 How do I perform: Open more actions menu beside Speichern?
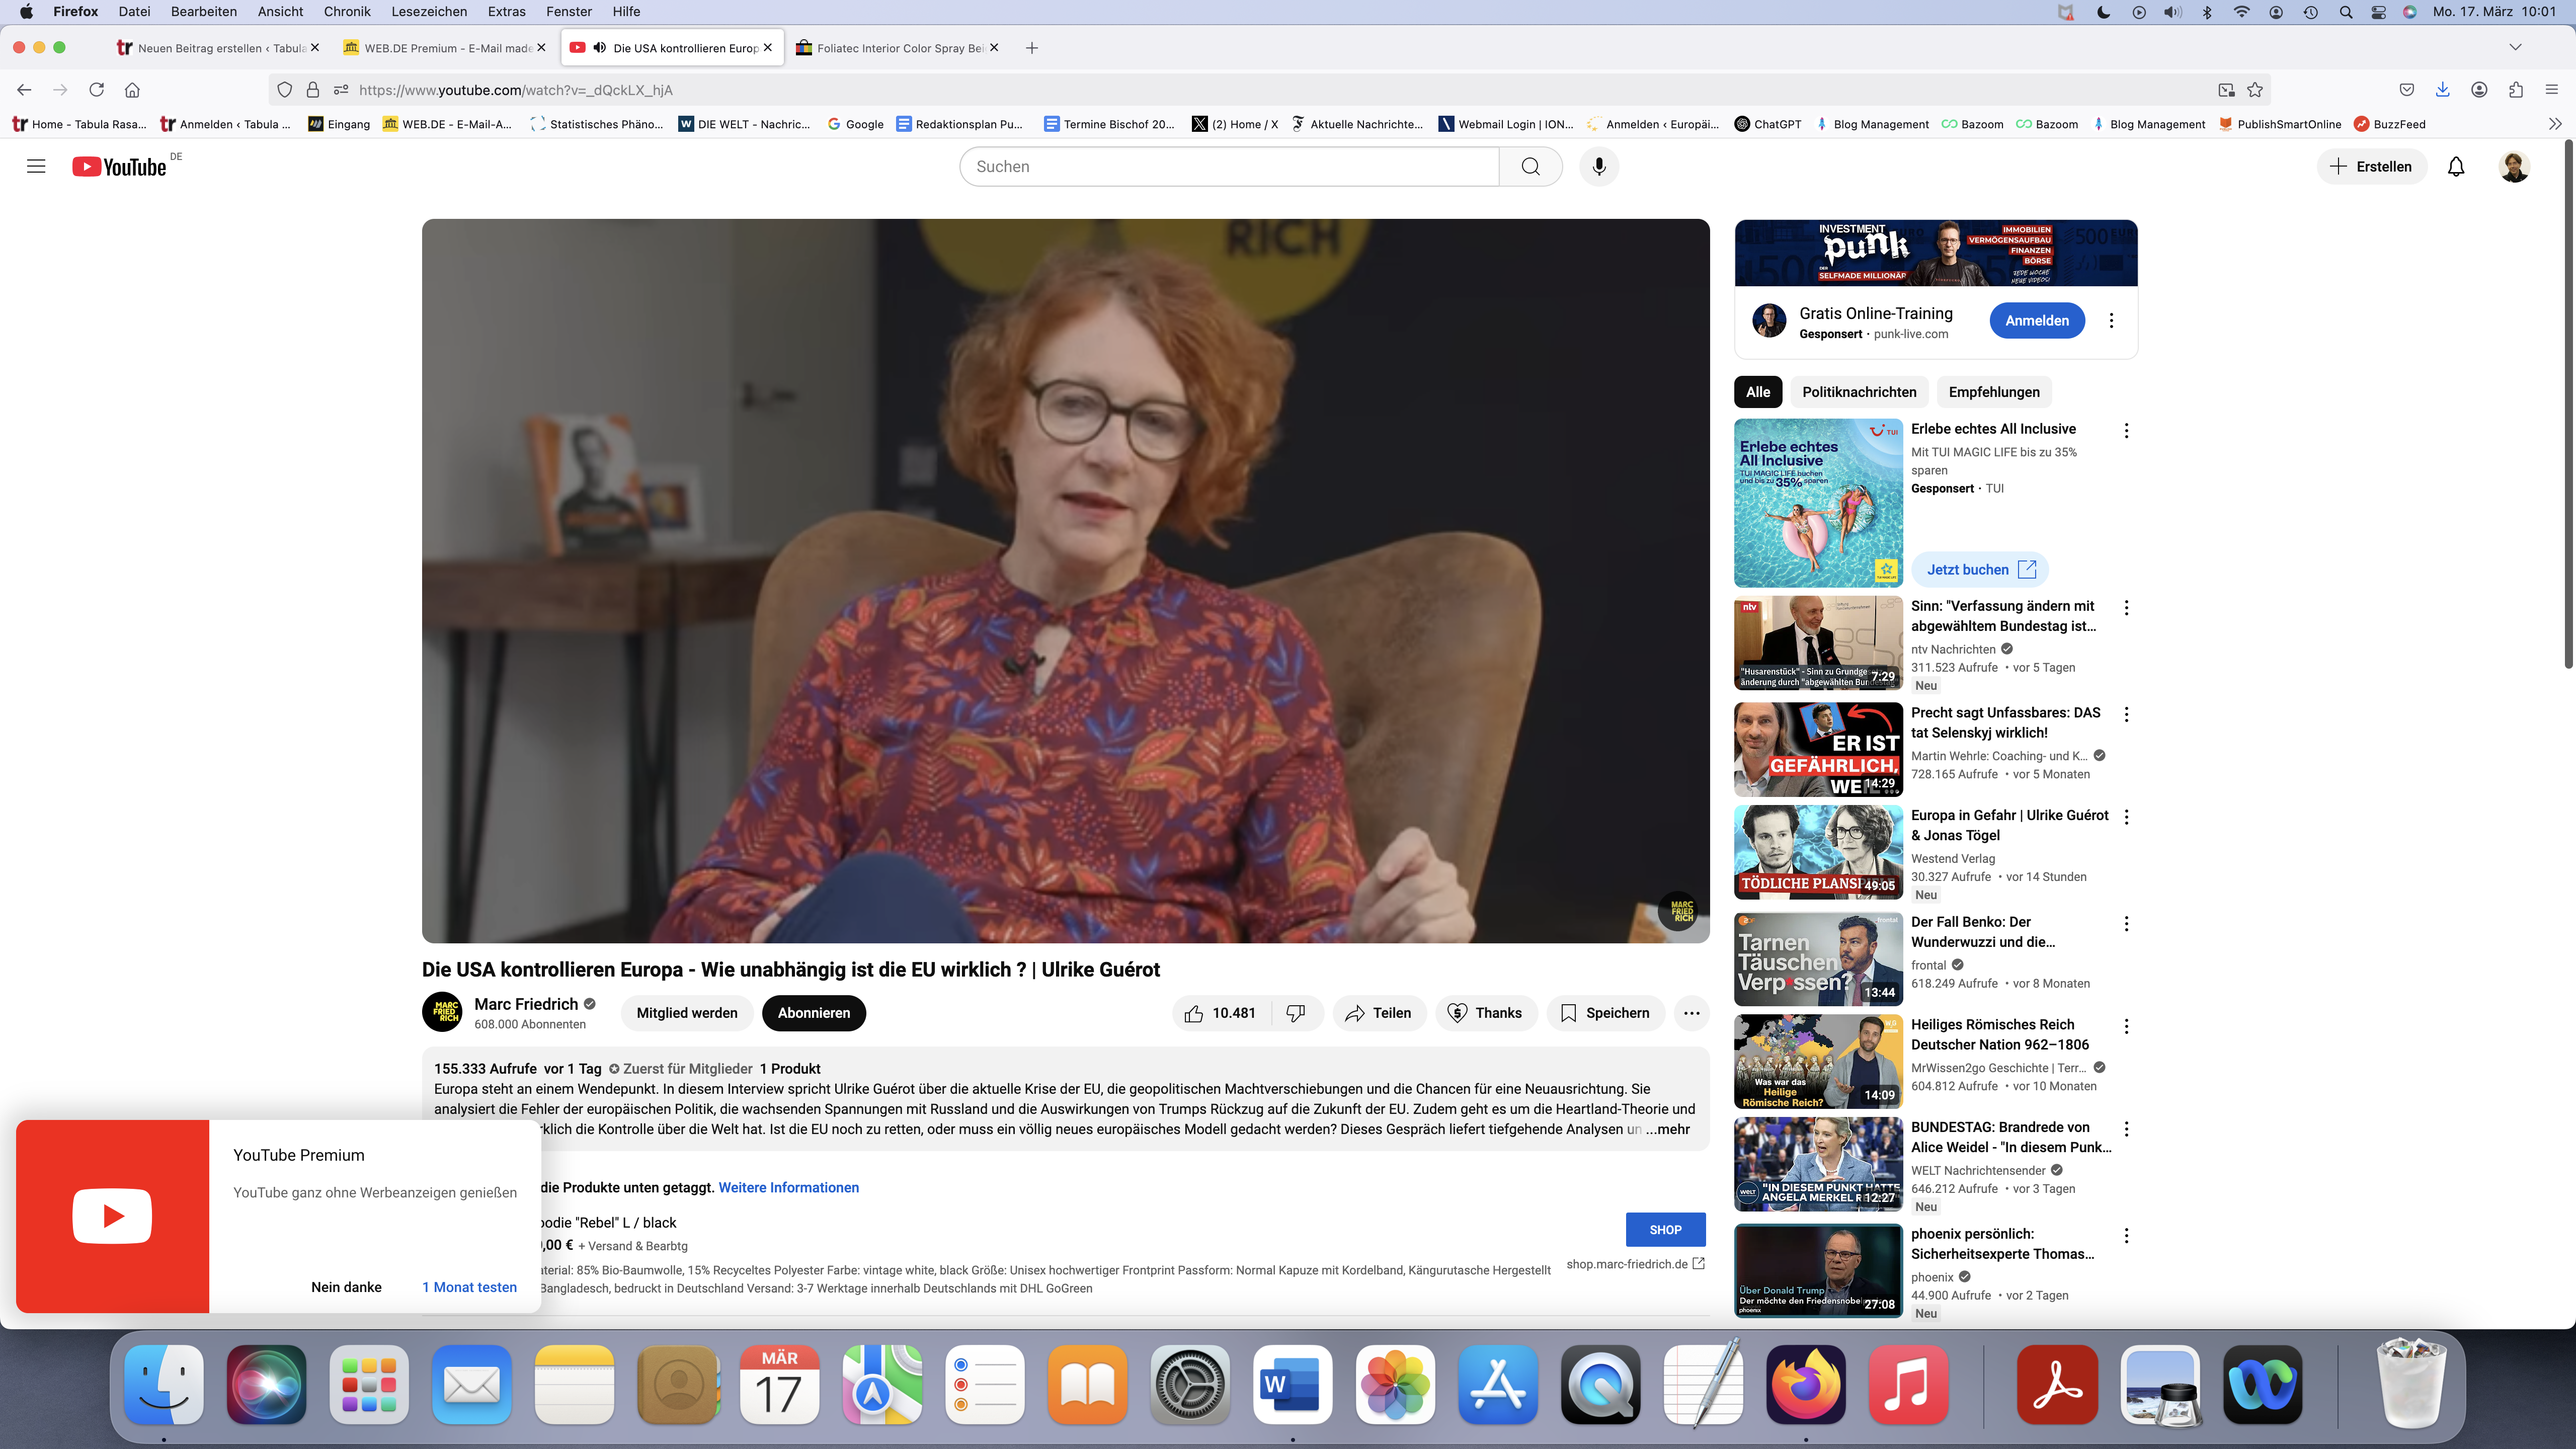pos(1691,1013)
